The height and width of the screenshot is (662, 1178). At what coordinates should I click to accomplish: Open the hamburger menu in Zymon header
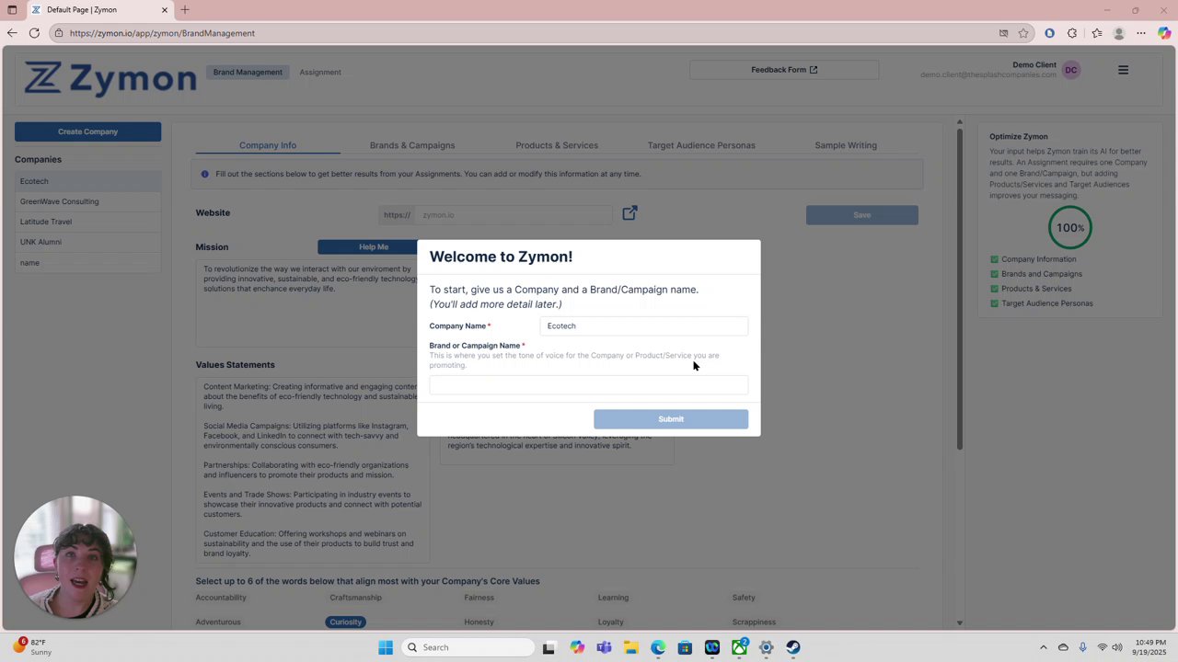pyautogui.click(x=1123, y=70)
